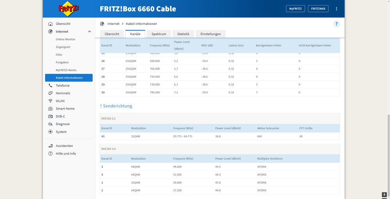The image size is (390, 199).
Task: Click the WLAN wifi icon
Action: click(x=50, y=101)
